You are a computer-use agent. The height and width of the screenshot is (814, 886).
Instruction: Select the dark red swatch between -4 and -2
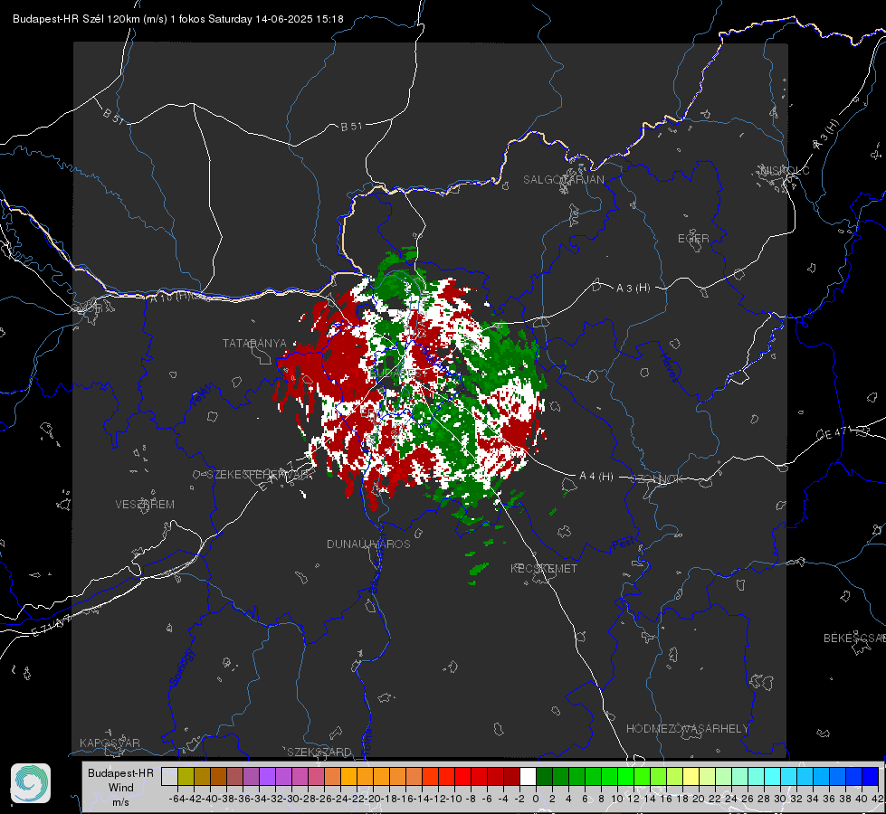(512, 776)
